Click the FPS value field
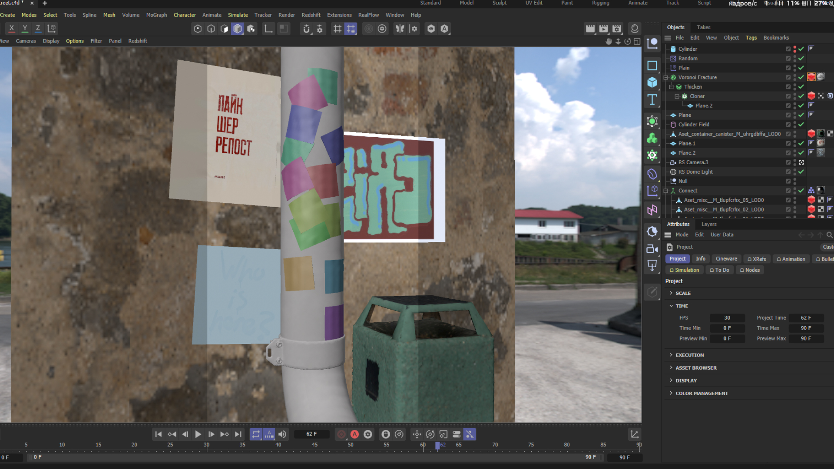This screenshot has width=834, height=469. (x=727, y=318)
